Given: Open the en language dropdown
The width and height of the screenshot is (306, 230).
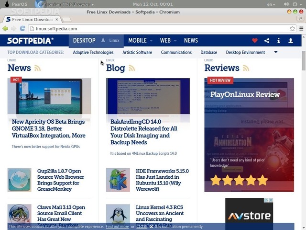Looking at the screenshot, I should pos(271,4).
